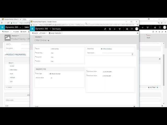Click the Secure padlock in popup address bar
The width and height of the screenshot is (167, 125).
[x=31, y=25]
